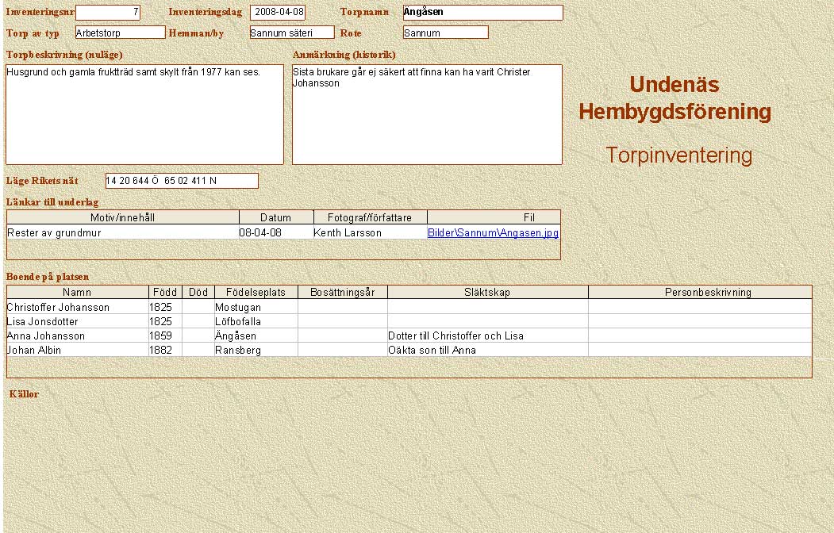Viewport: 834px width, 533px height.
Task: Click inside the Torpbeskrivning text box
Action: click(x=144, y=114)
